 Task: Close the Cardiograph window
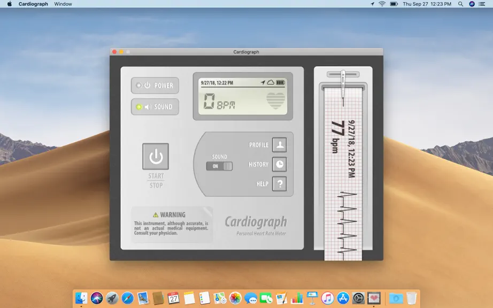114,52
